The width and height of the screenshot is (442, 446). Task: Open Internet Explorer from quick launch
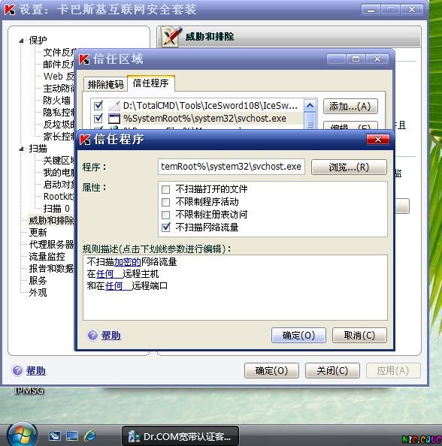point(89,435)
